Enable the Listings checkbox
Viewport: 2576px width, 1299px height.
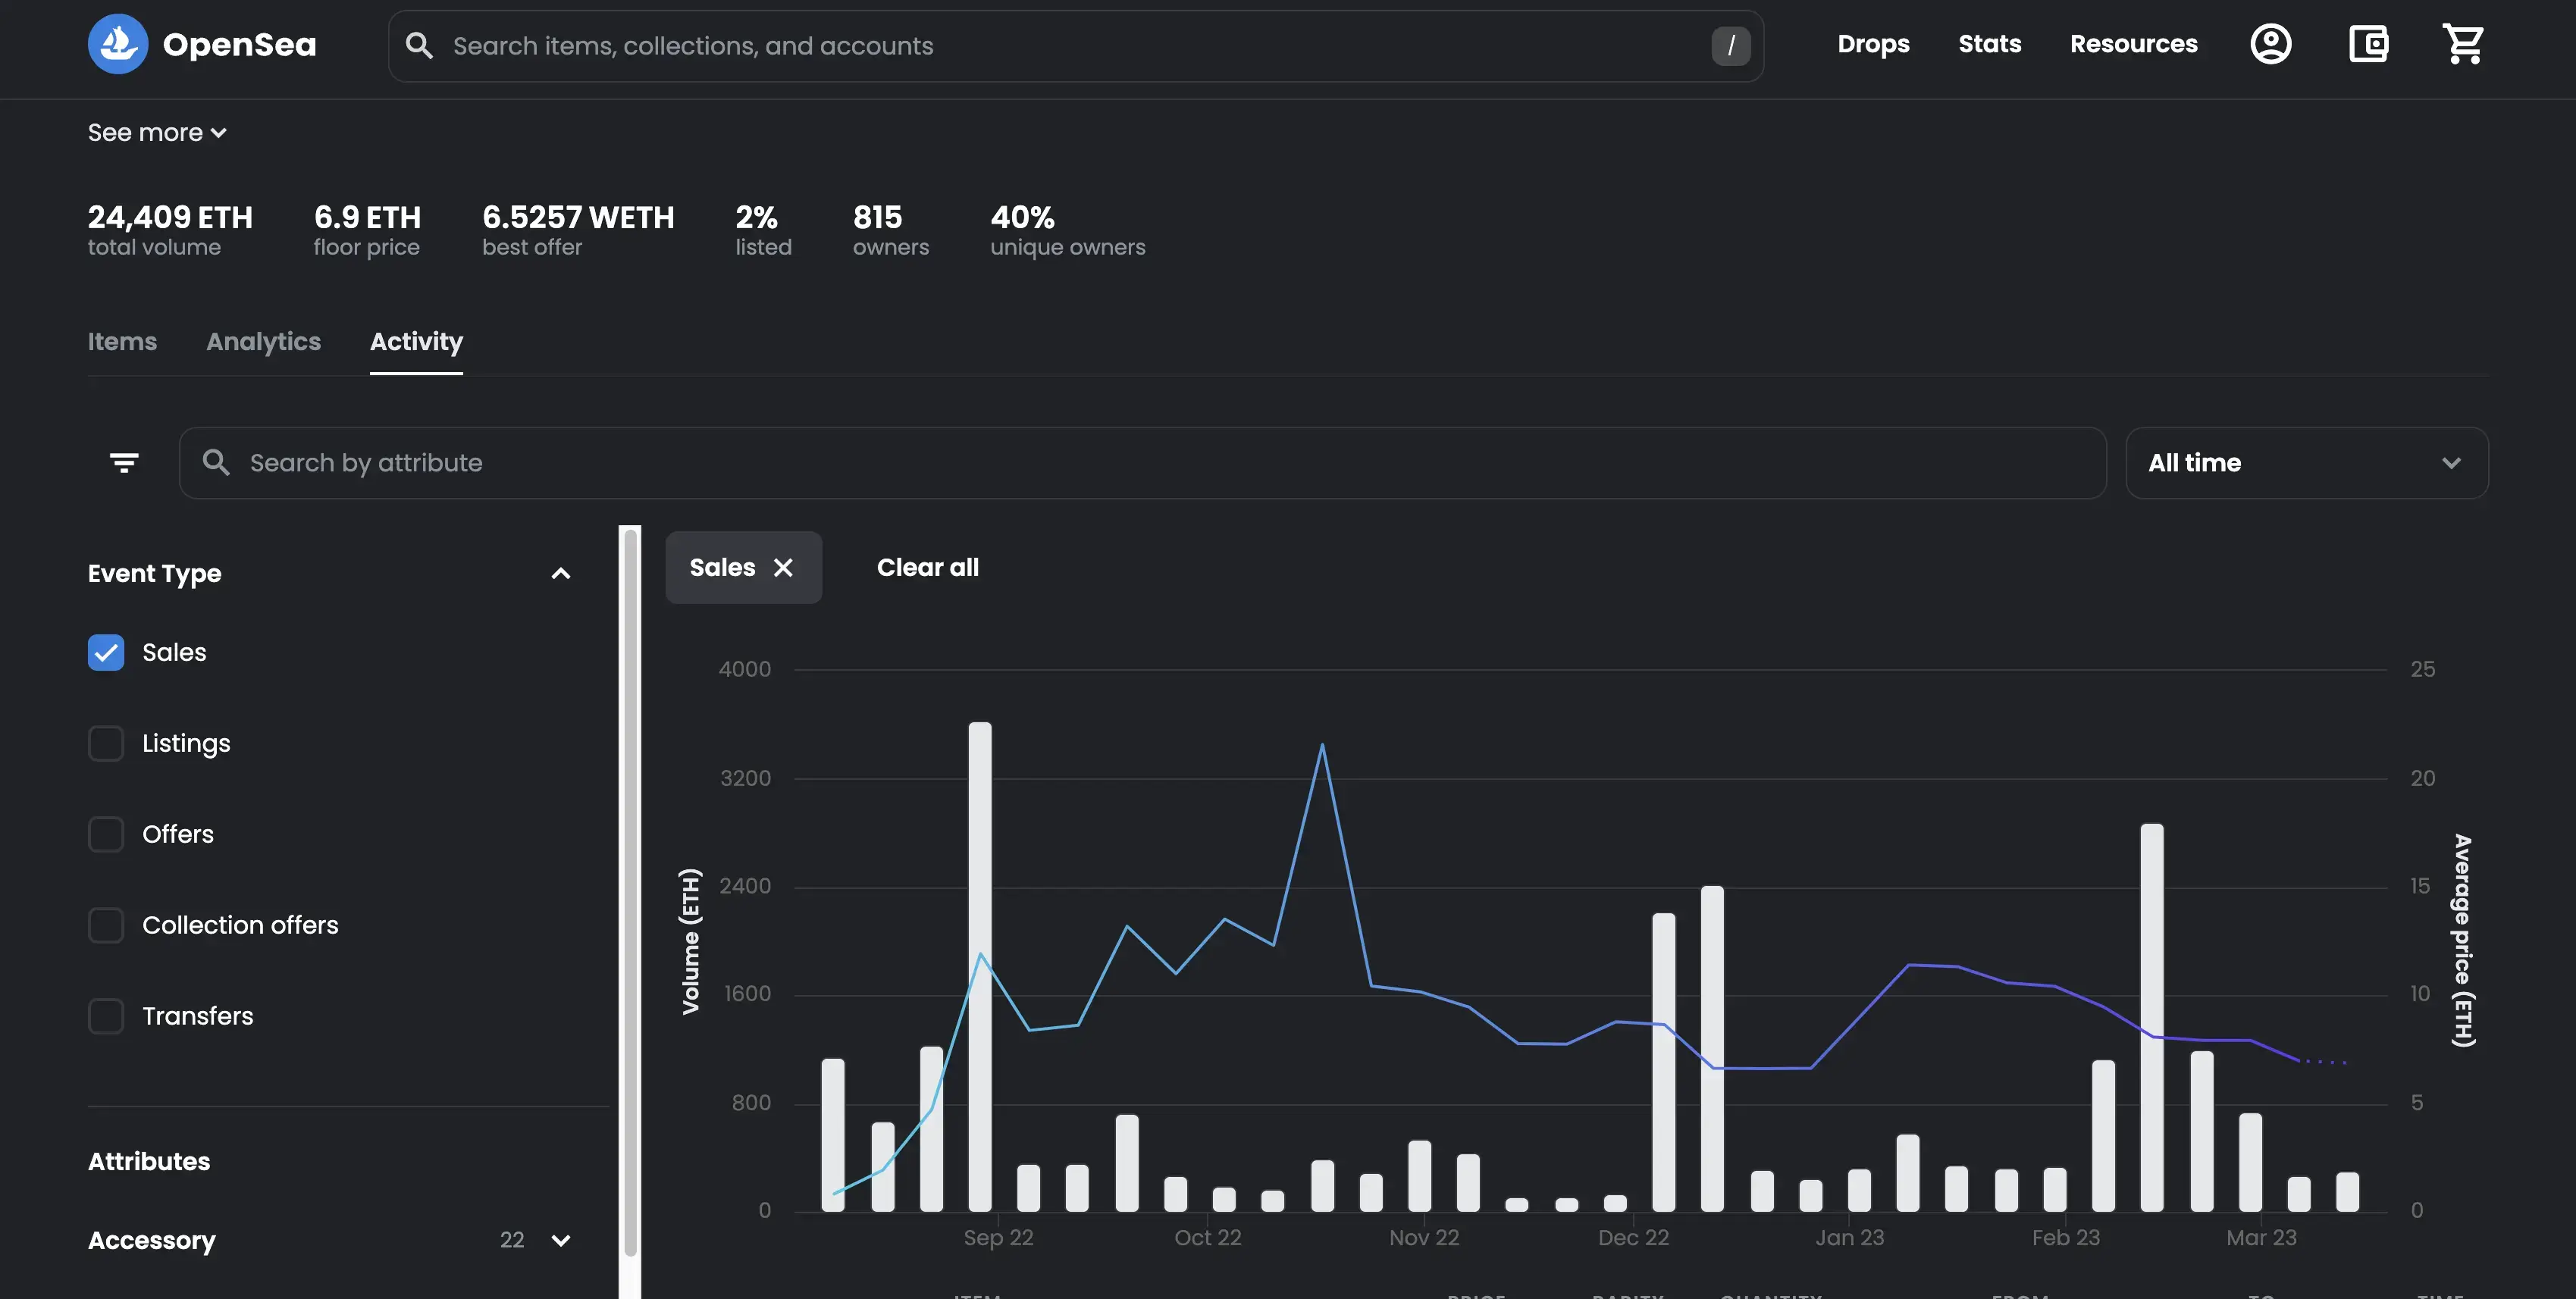coord(106,743)
